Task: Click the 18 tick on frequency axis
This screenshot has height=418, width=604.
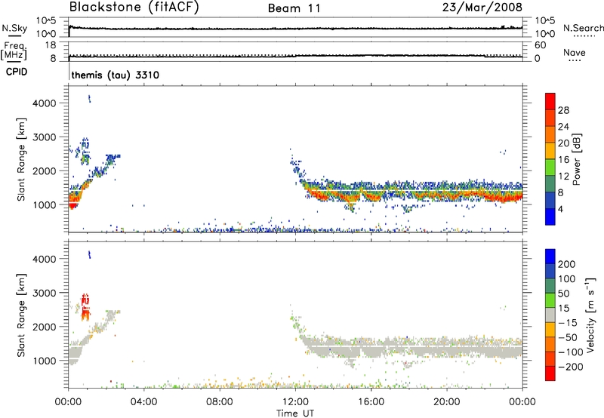Action: pos(51,45)
